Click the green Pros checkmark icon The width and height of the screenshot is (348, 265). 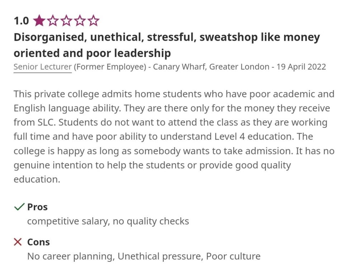(19, 207)
